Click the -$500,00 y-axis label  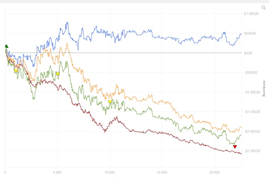pos(251,73)
